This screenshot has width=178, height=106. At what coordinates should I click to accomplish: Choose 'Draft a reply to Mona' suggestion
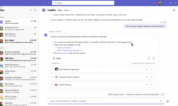pyautogui.click(x=116, y=94)
